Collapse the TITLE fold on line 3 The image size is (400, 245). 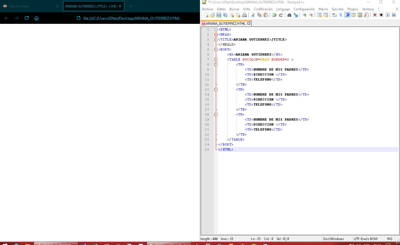click(x=216, y=39)
